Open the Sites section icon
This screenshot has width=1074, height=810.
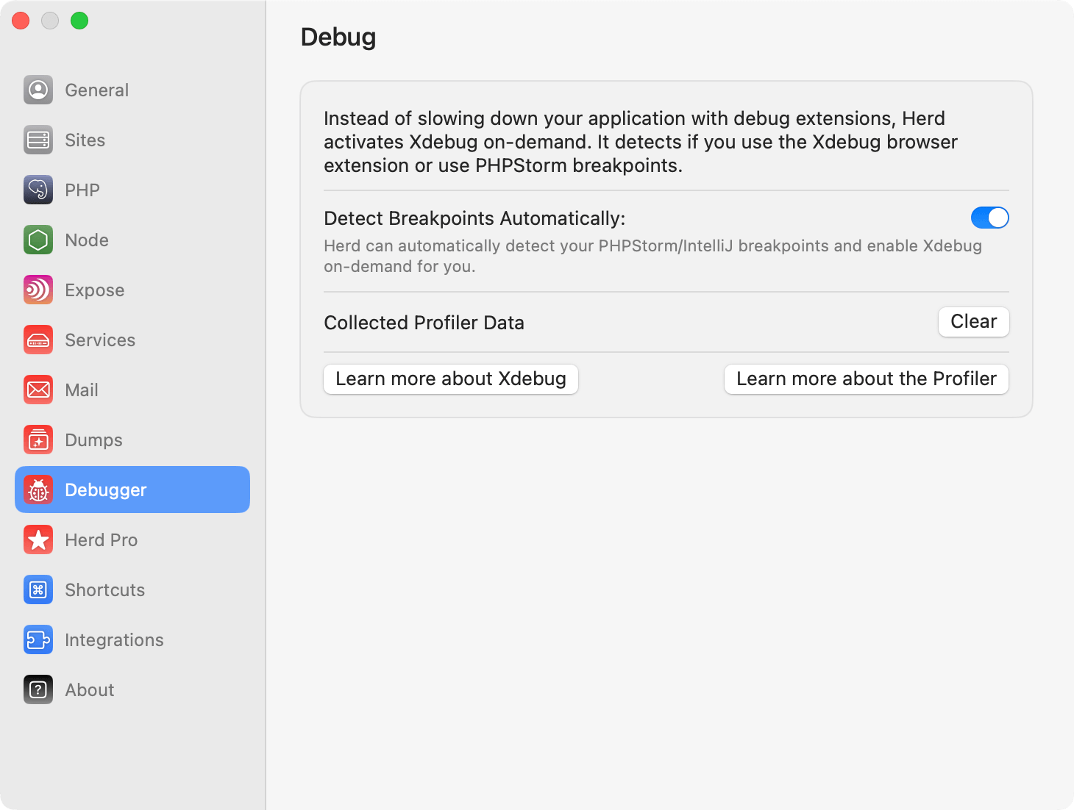point(38,140)
